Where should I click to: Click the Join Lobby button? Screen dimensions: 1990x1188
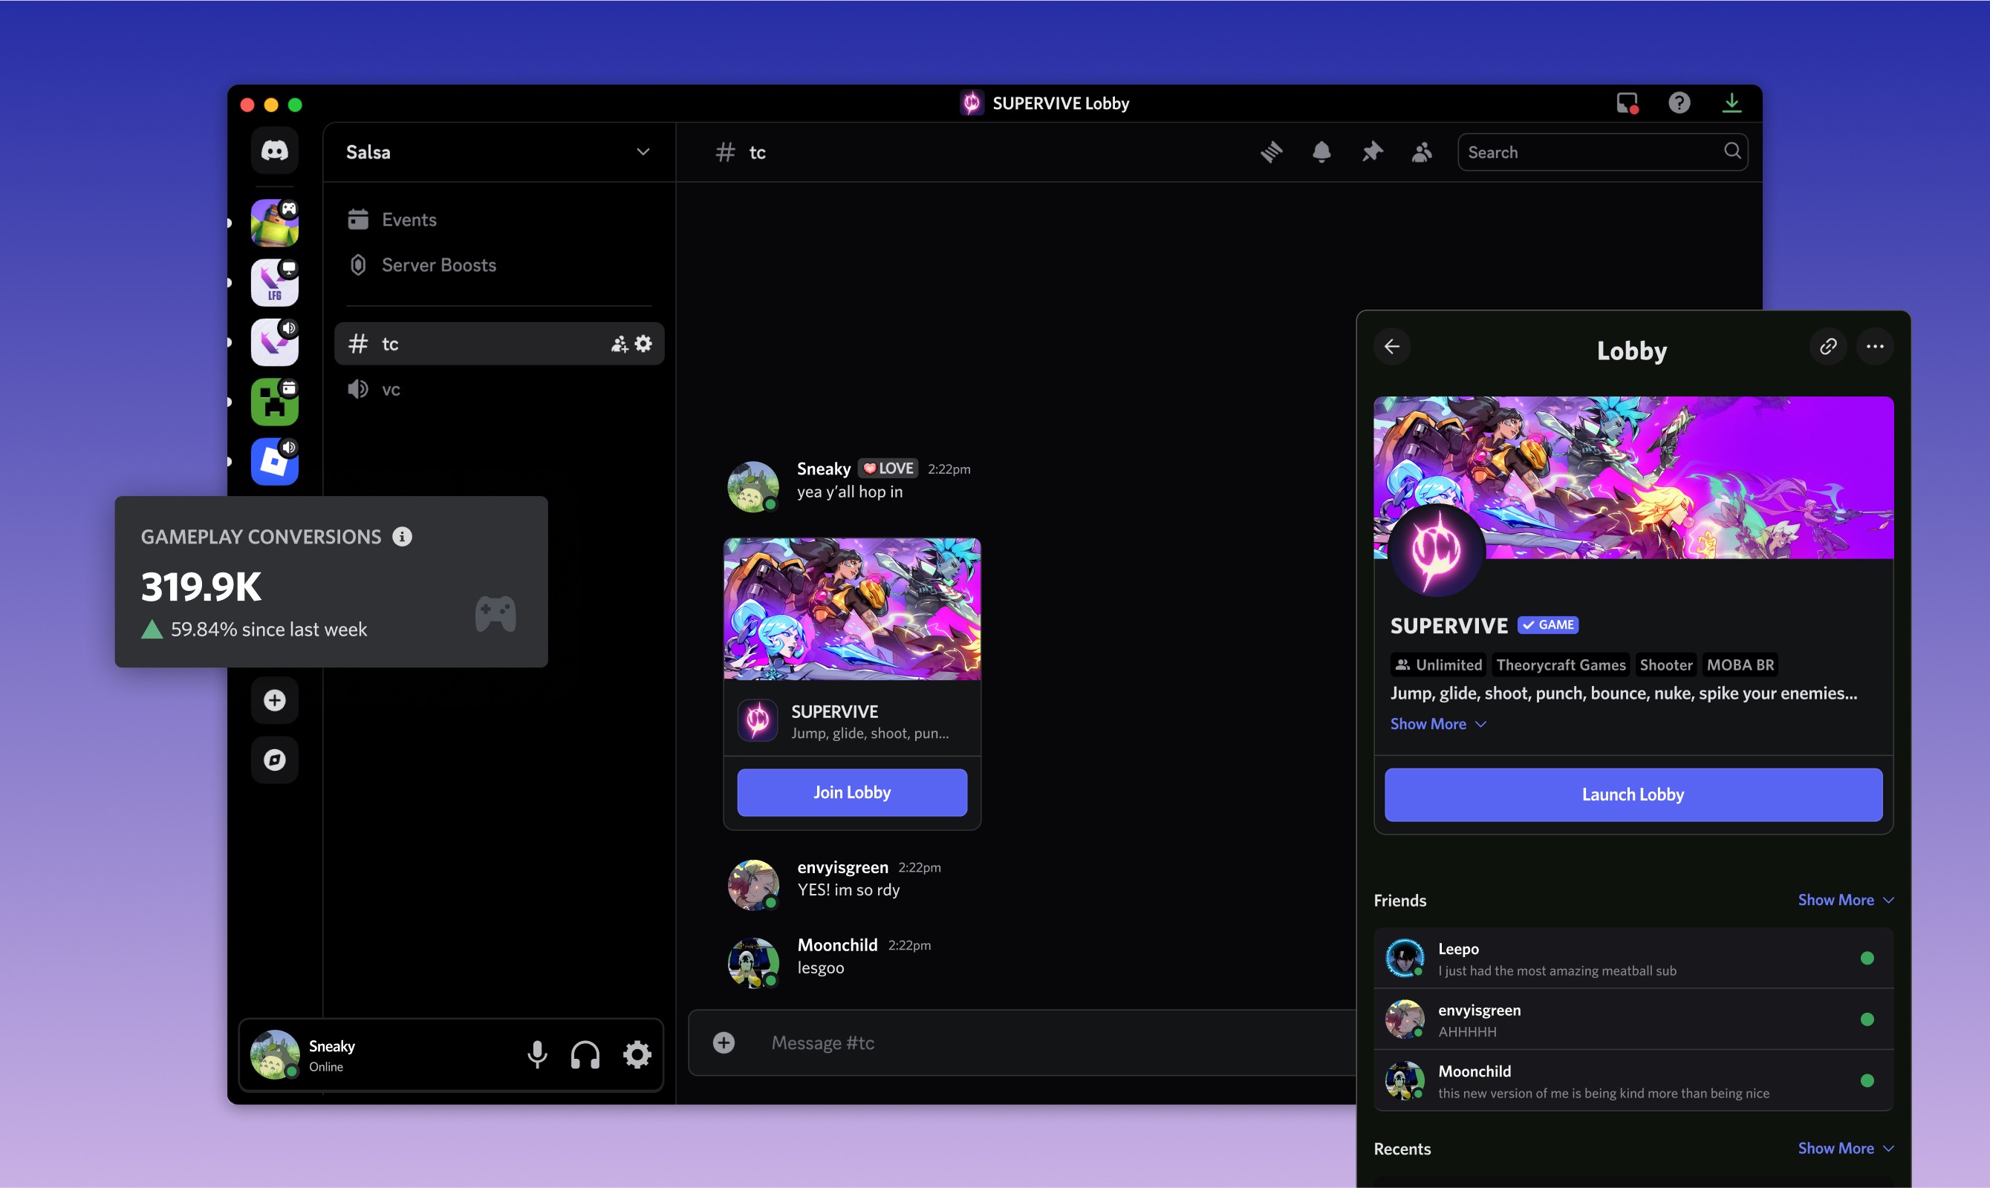tap(851, 792)
